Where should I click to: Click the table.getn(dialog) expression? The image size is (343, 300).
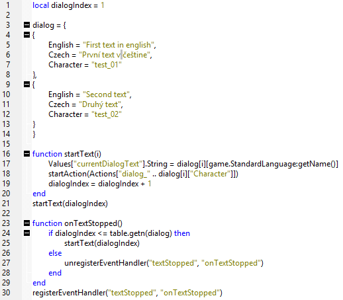point(141,233)
